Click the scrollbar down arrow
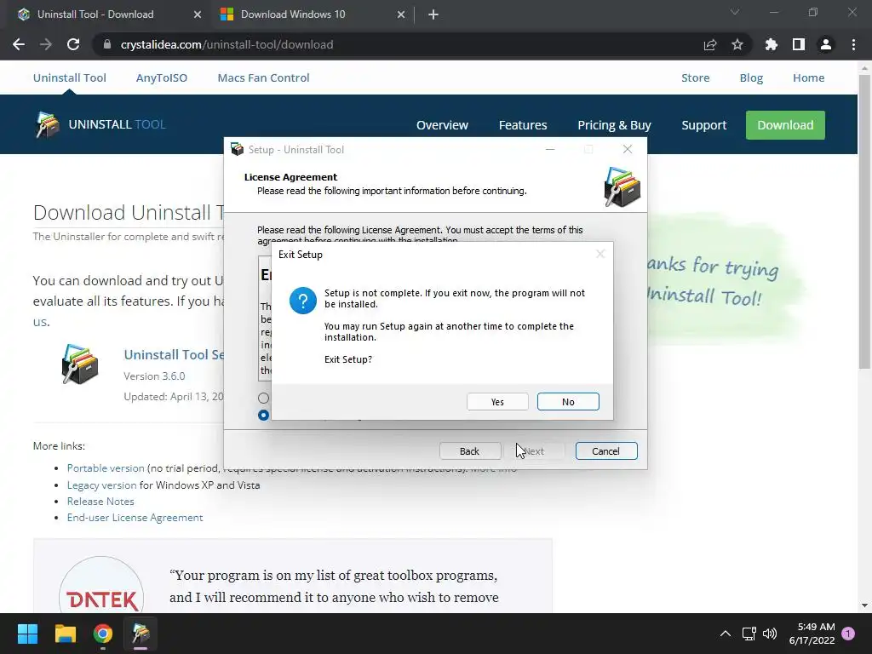872x654 pixels. point(864,605)
